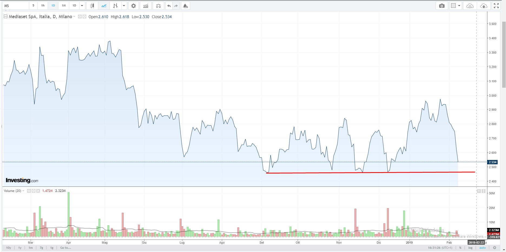Maximize the Volume pane
The height and width of the screenshot is (252, 506).
tap(484, 191)
